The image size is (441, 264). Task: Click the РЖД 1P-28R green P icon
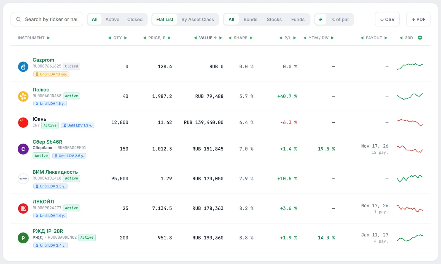coord(23,238)
